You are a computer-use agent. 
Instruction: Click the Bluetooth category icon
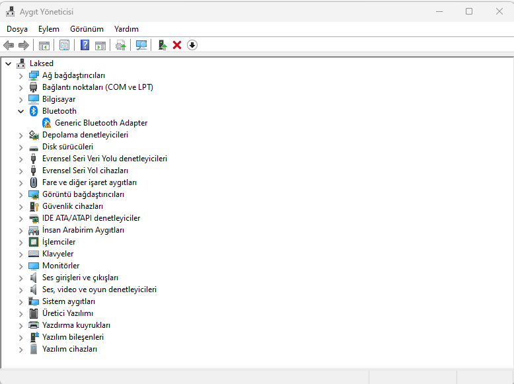click(x=34, y=111)
